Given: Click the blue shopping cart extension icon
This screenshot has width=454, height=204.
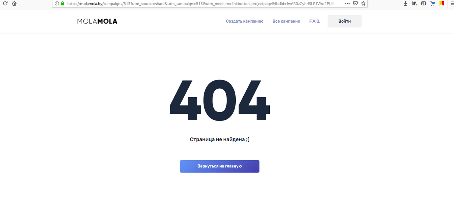Looking at the screenshot, I should click(x=432, y=3).
